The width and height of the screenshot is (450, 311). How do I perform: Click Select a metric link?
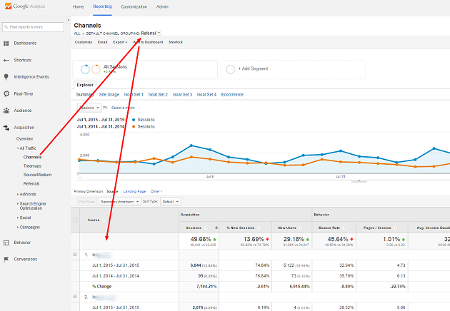[123, 108]
